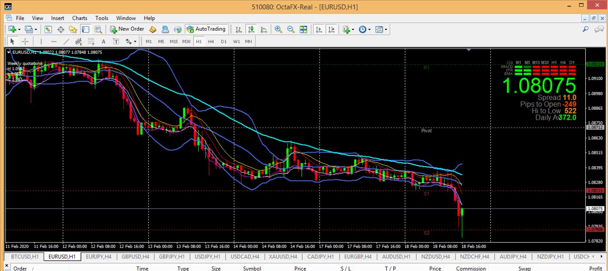The image size is (608, 271).
Task: Select the Fibonacci retracement tool
Action: [91, 42]
